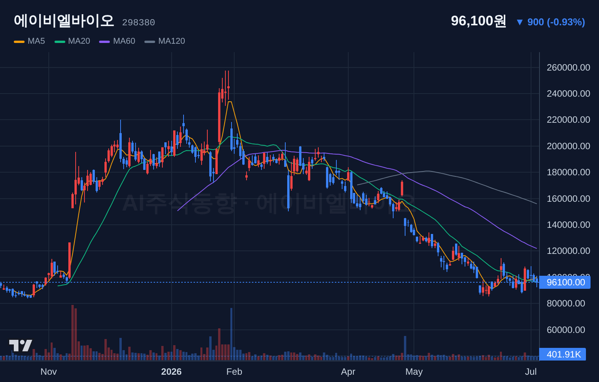Toggle the MA120 legend item
The image size is (599, 382).
pos(165,41)
